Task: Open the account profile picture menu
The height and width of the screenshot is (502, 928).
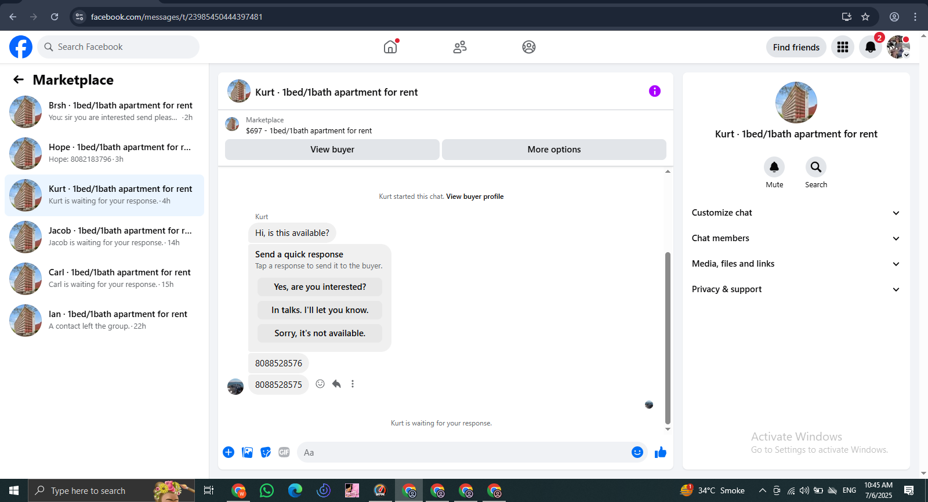Action: pyautogui.click(x=898, y=47)
